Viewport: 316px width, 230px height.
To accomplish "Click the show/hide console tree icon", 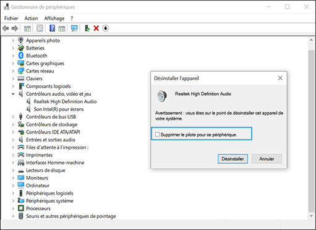I will tap(27, 28).
